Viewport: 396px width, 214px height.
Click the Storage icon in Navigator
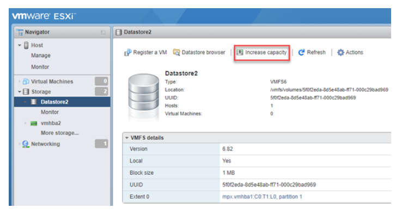[26, 91]
